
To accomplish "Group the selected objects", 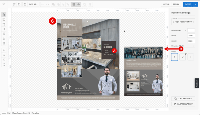I will (x=63, y=4).
